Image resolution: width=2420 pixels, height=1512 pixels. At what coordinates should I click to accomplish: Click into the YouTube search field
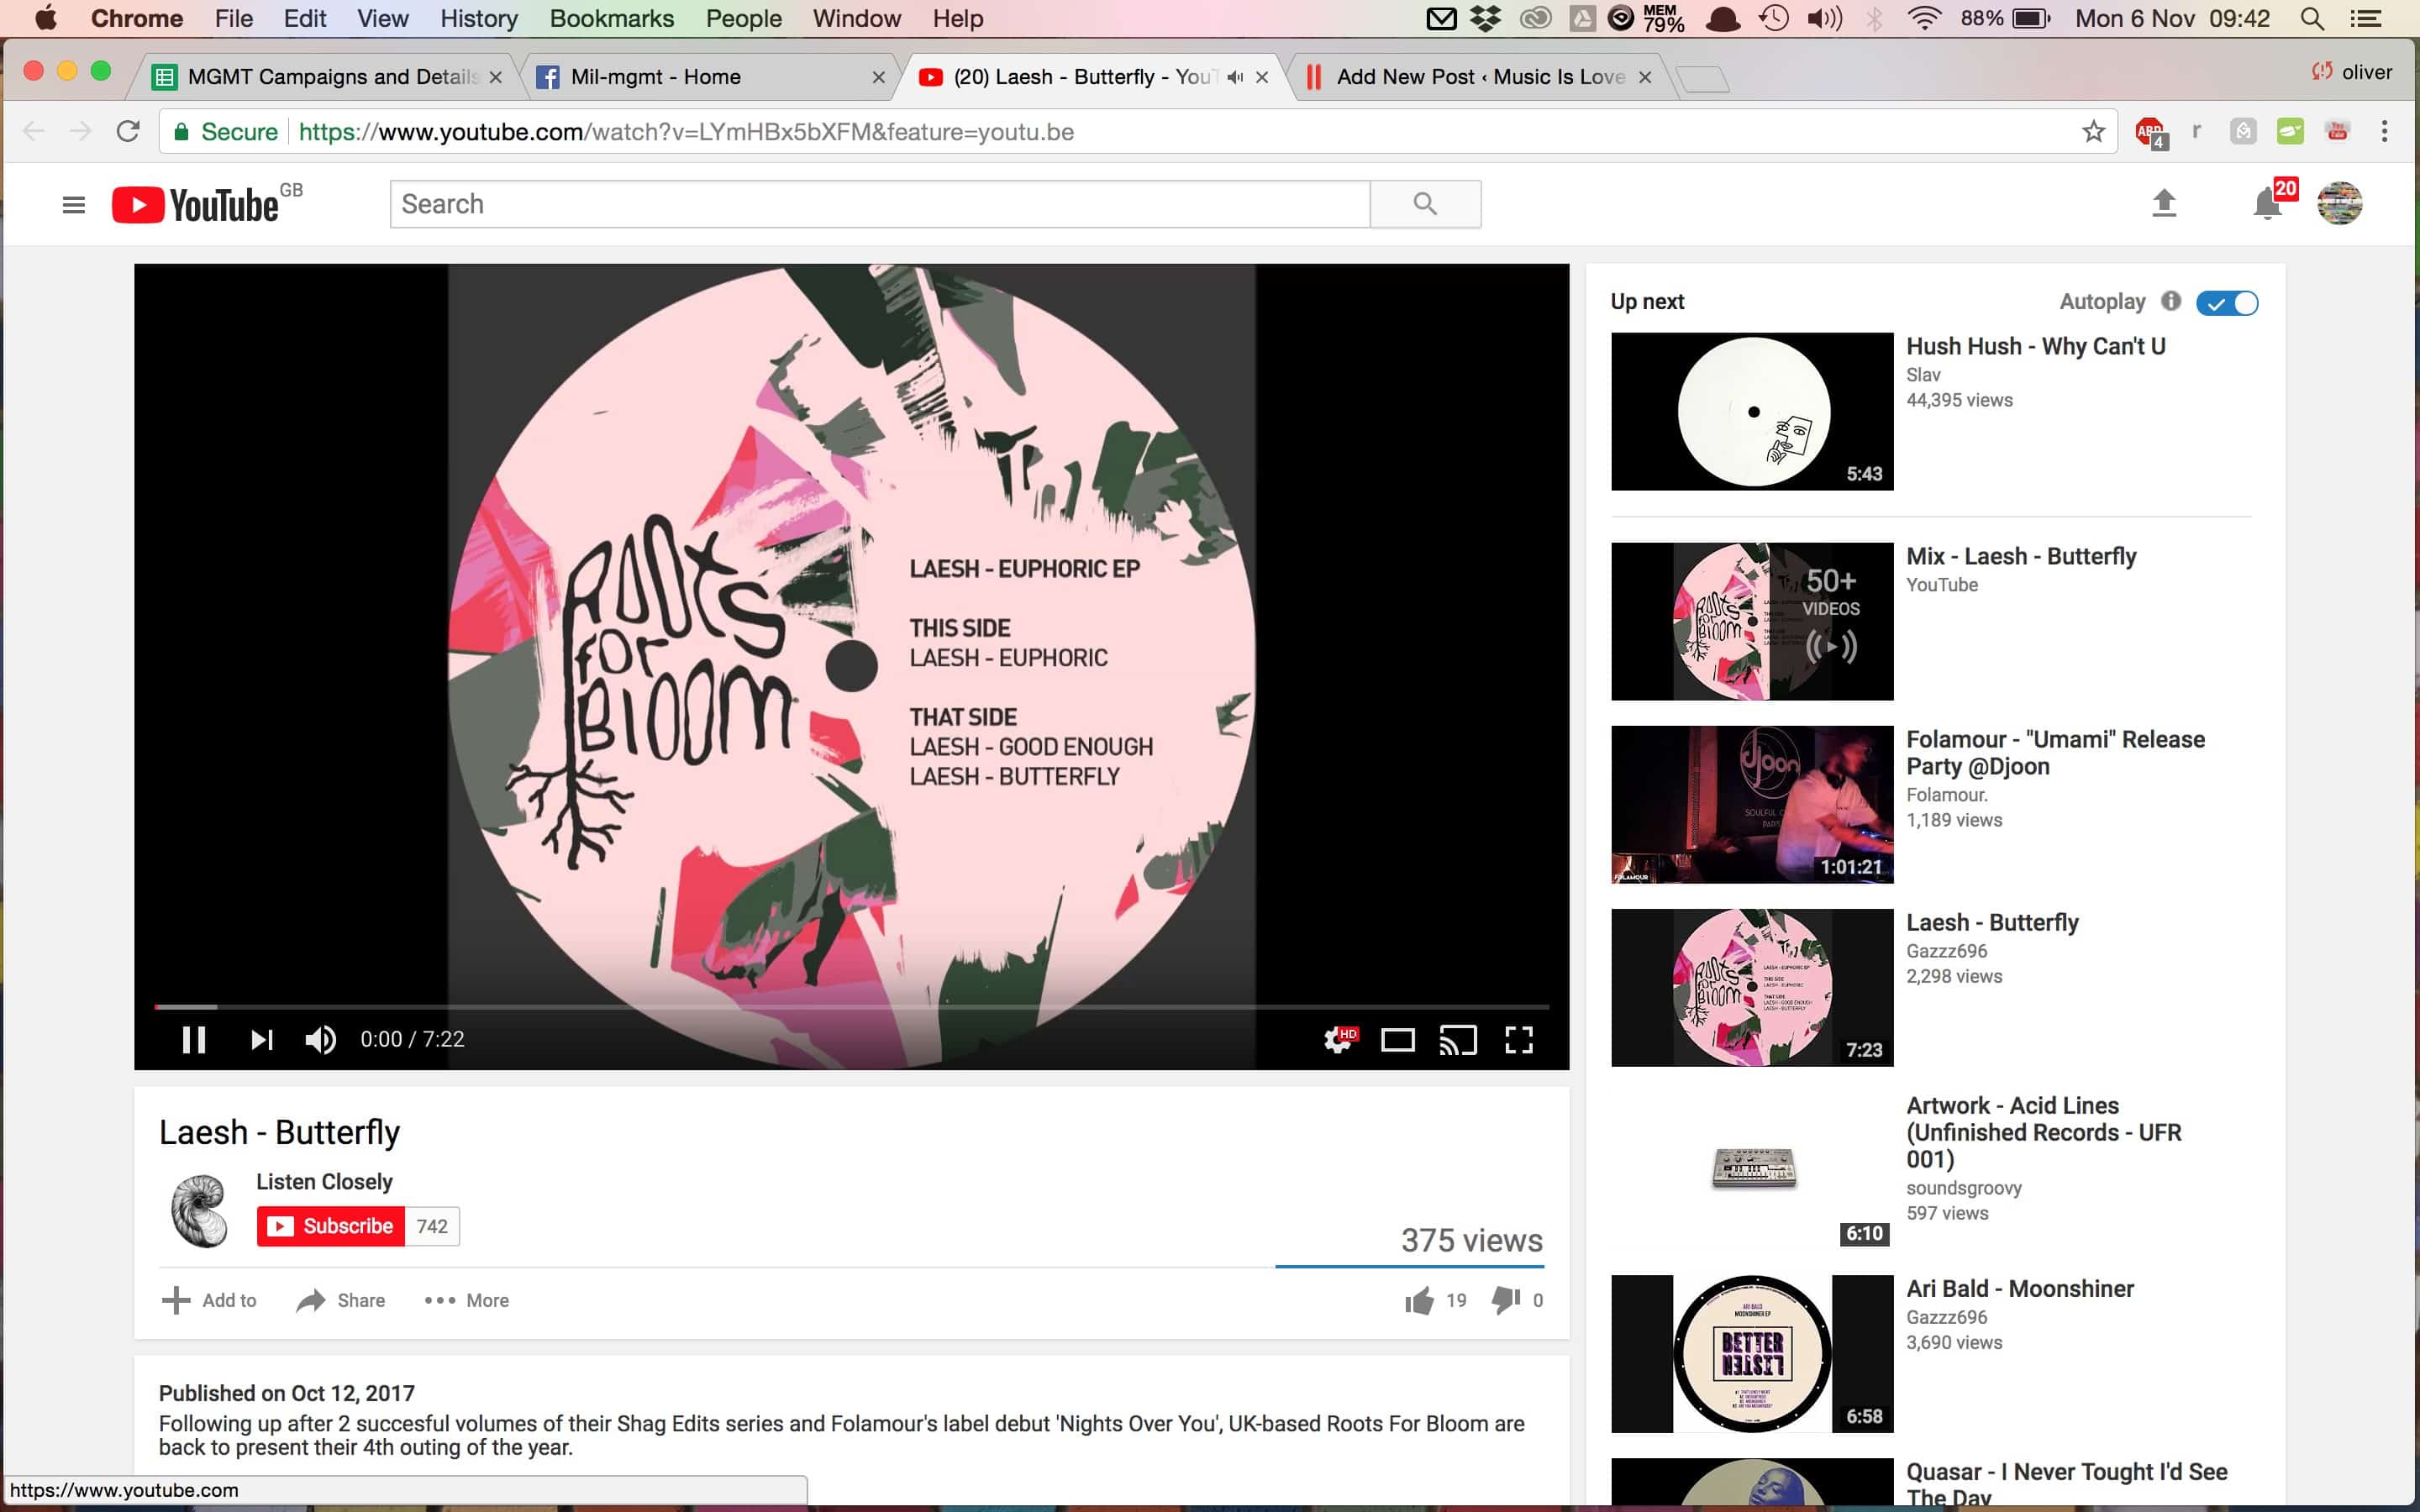coord(879,204)
